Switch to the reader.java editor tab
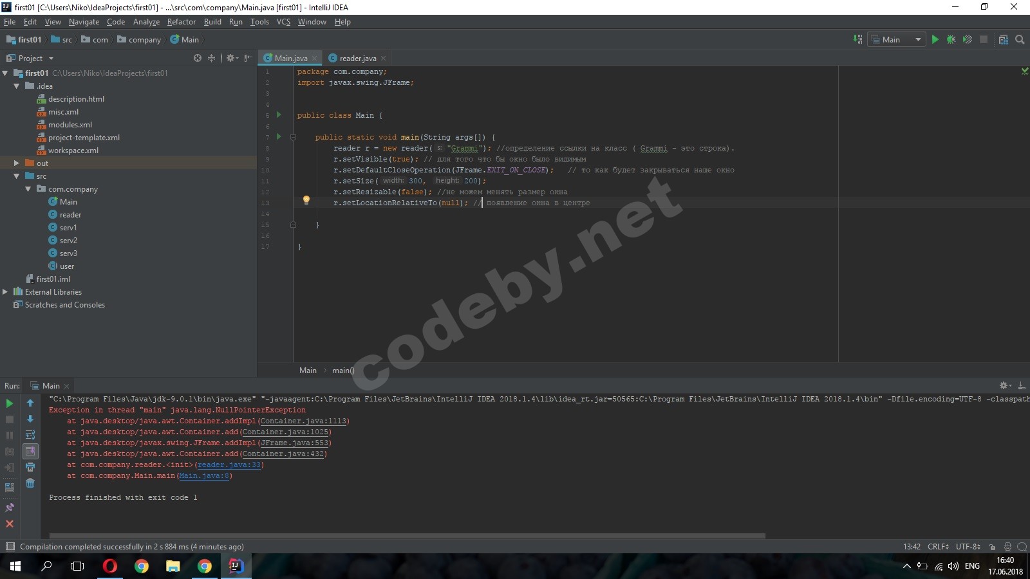This screenshot has width=1030, height=579. (x=357, y=58)
